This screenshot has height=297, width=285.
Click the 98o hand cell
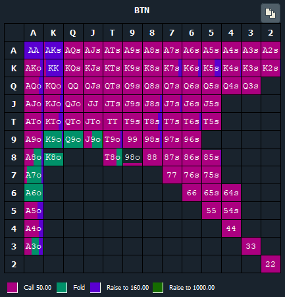132,157
